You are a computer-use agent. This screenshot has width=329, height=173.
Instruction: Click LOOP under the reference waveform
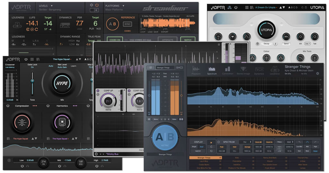pyautogui.click(x=143, y=32)
